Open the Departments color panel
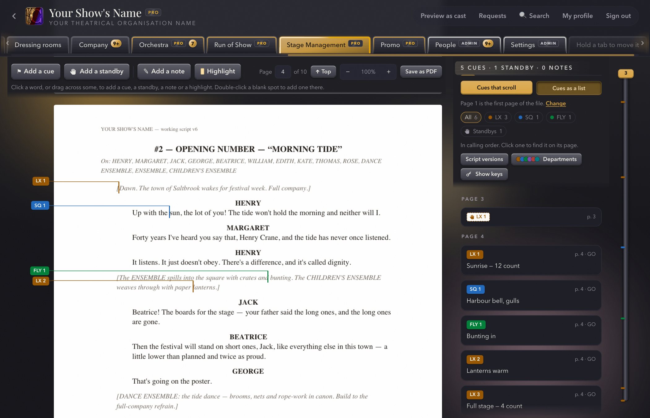Image resolution: width=650 pixels, height=418 pixels. click(x=546, y=159)
